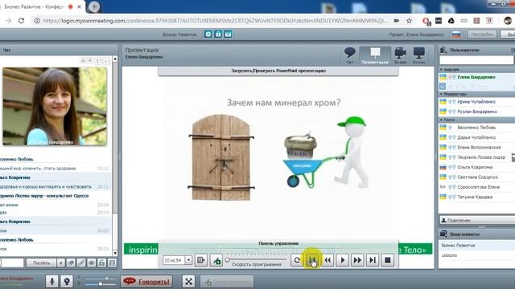
Task: Open a new browser tab
Action: [x=94, y=7]
